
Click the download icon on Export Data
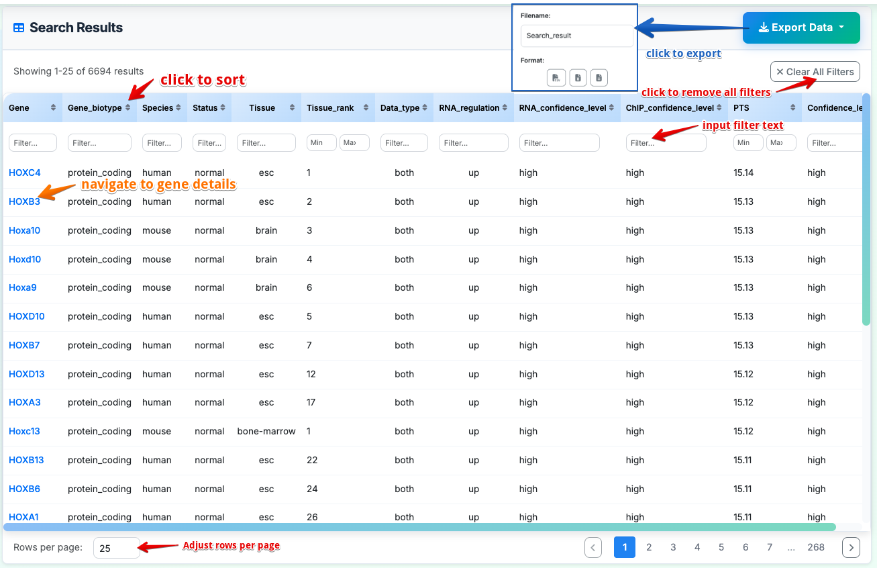(763, 28)
